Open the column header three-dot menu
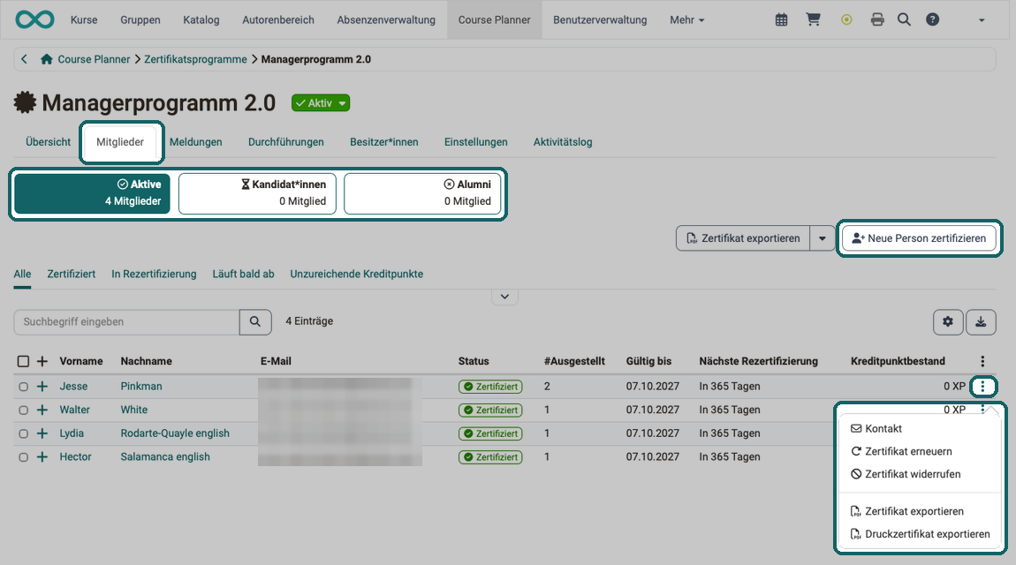Screen dimensions: 1016x565 click(x=982, y=361)
